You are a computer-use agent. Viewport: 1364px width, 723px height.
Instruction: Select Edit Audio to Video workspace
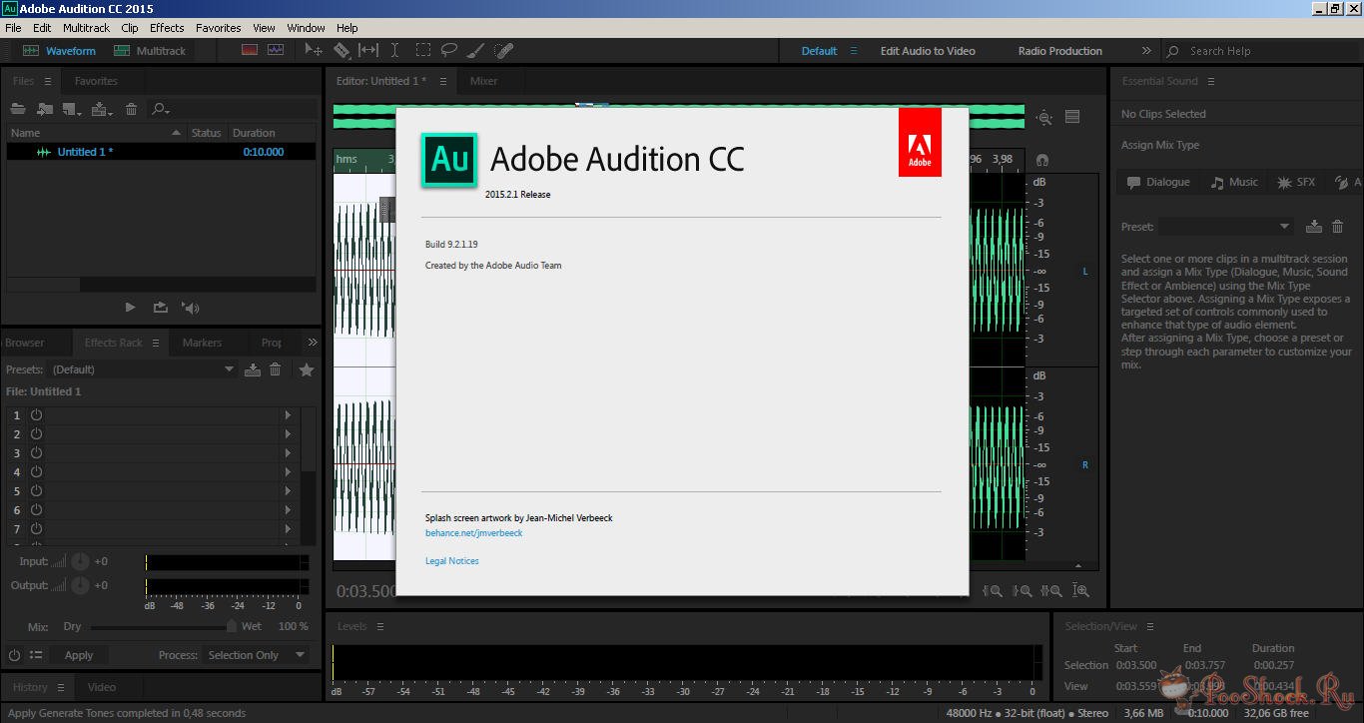[x=928, y=51]
